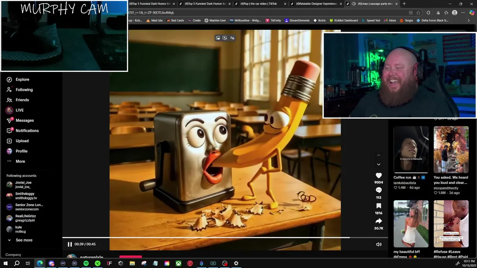Open the StreamElements bookmark

point(297,20)
